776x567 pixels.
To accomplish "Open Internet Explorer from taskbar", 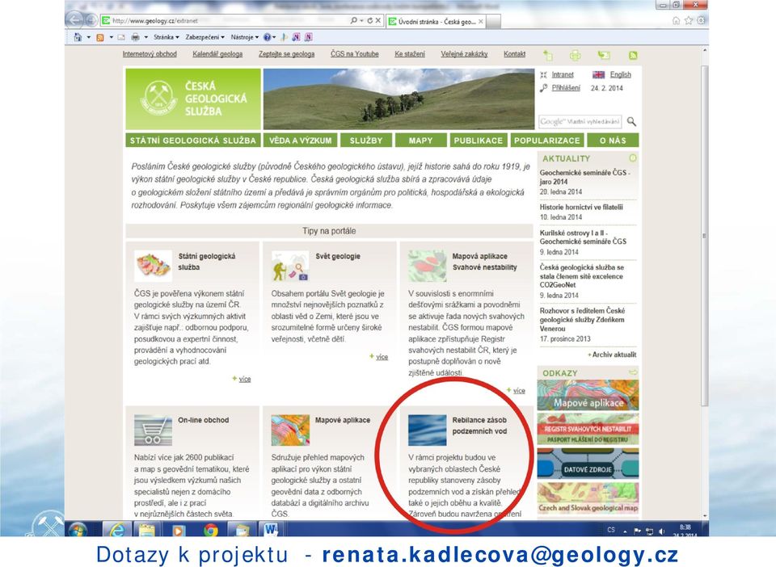I will tap(116, 530).
